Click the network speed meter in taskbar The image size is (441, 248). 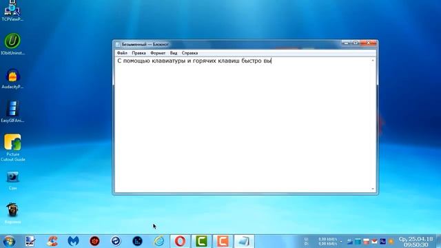(x=321, y=241)
